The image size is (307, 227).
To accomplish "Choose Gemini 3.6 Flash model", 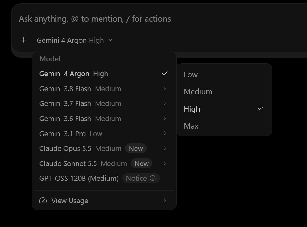I will (104, 119).
